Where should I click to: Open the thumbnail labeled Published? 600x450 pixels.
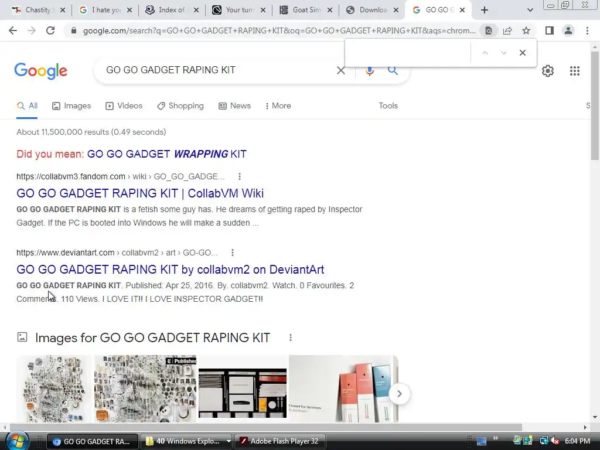[145, 389]
